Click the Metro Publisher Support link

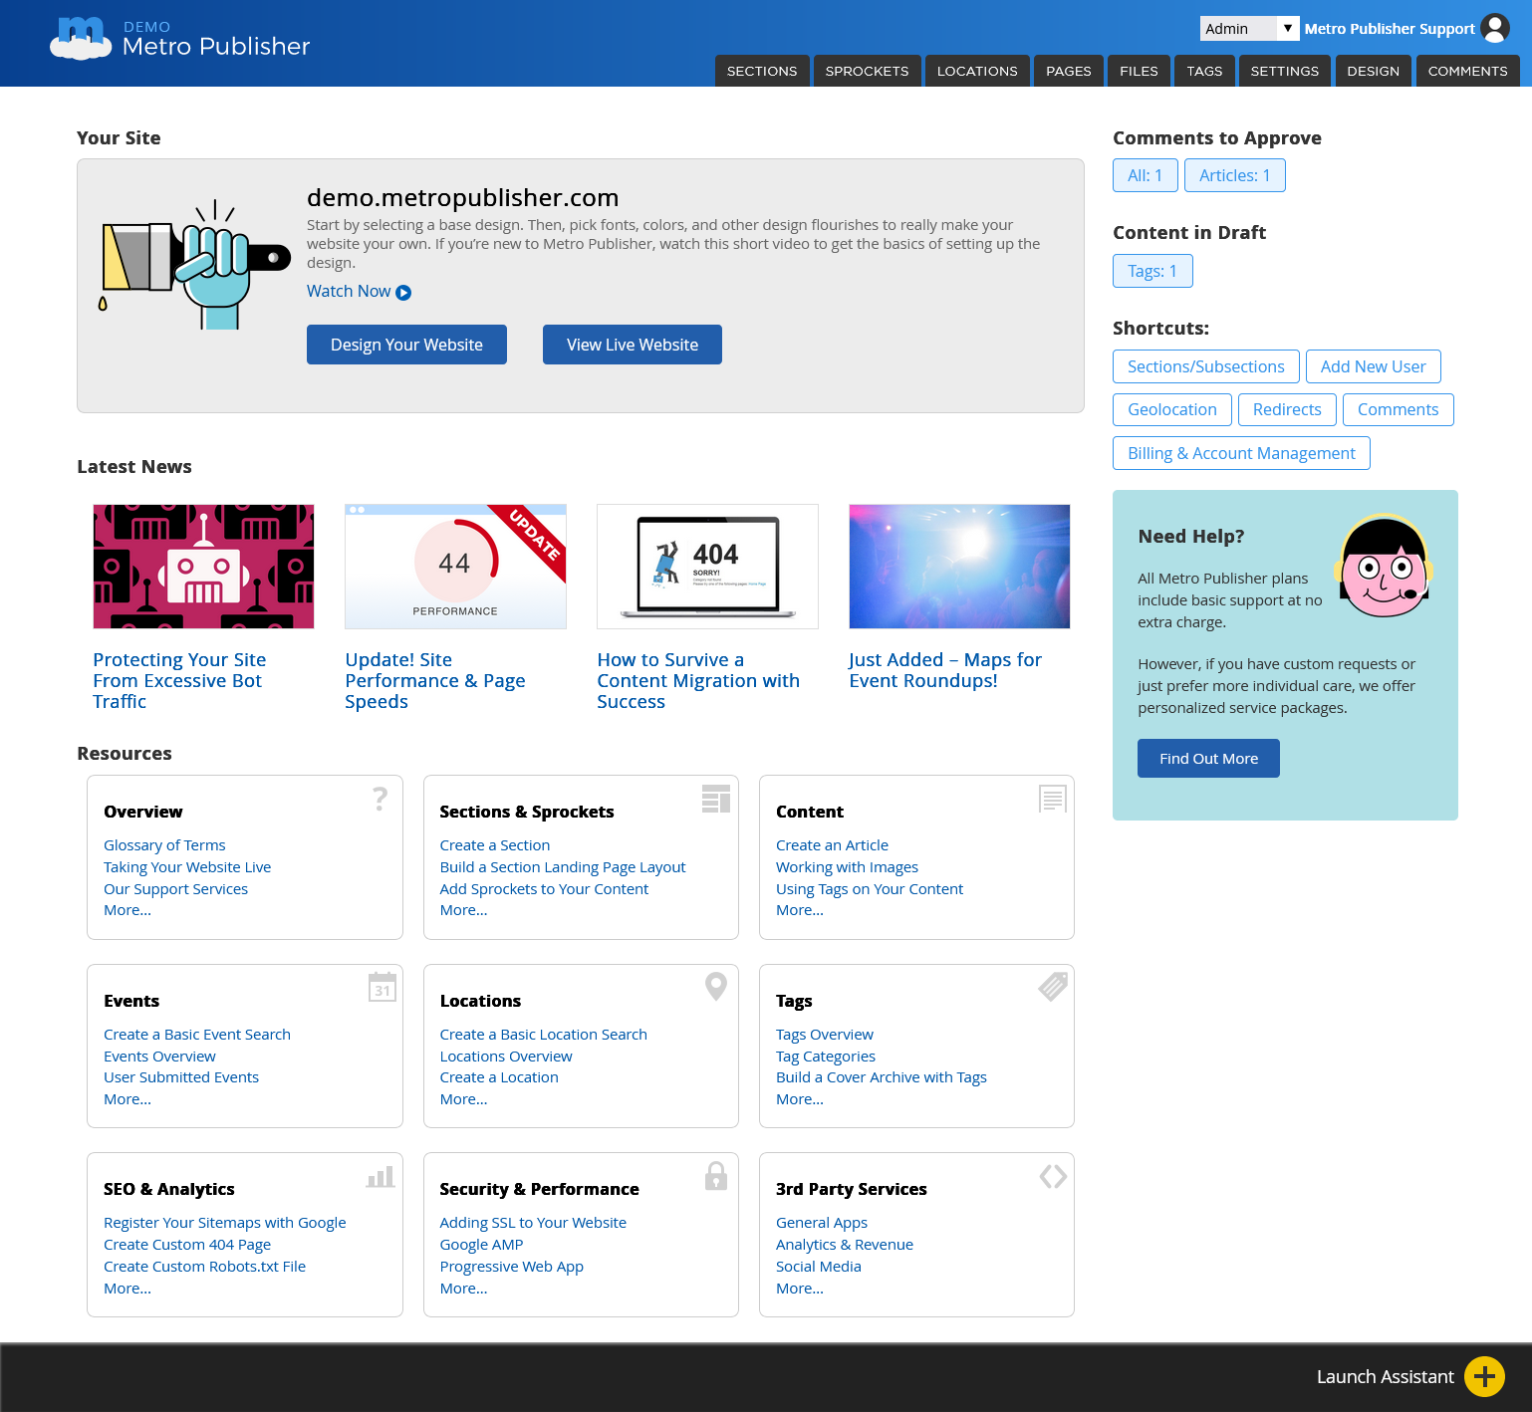(x=1390, y=29)
